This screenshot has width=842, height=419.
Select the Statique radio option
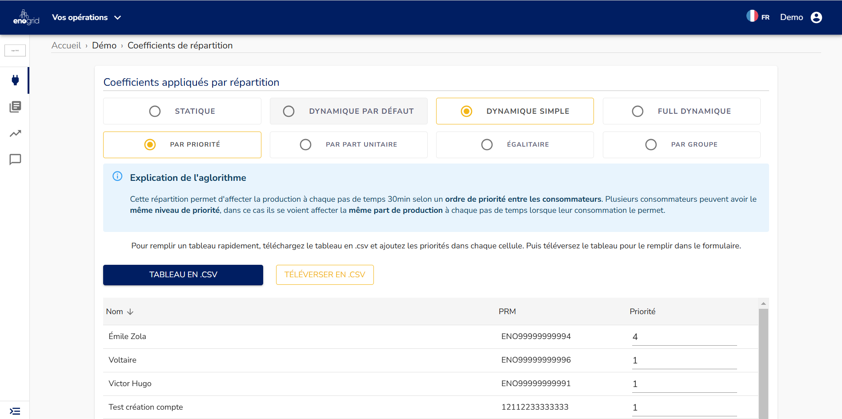point(155,111)
